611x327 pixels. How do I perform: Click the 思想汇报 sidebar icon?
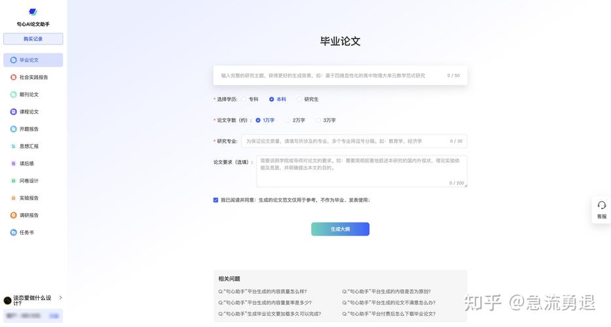13,146
